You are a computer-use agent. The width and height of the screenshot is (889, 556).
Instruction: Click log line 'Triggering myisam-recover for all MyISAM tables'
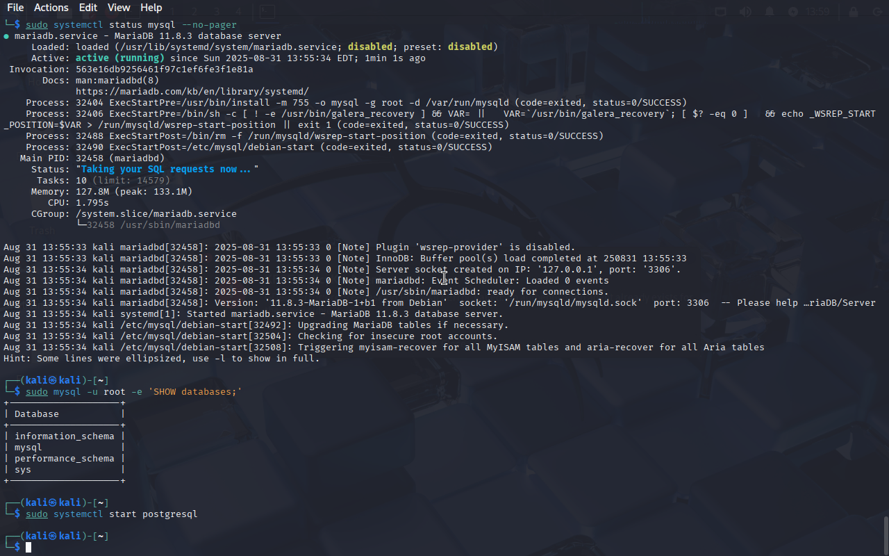[384, 347]
